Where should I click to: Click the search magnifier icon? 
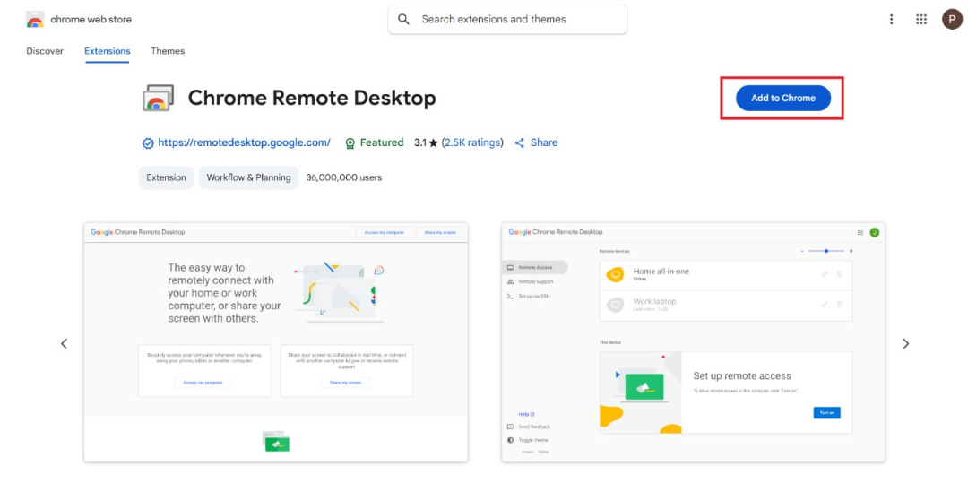[x=403, y=19]
